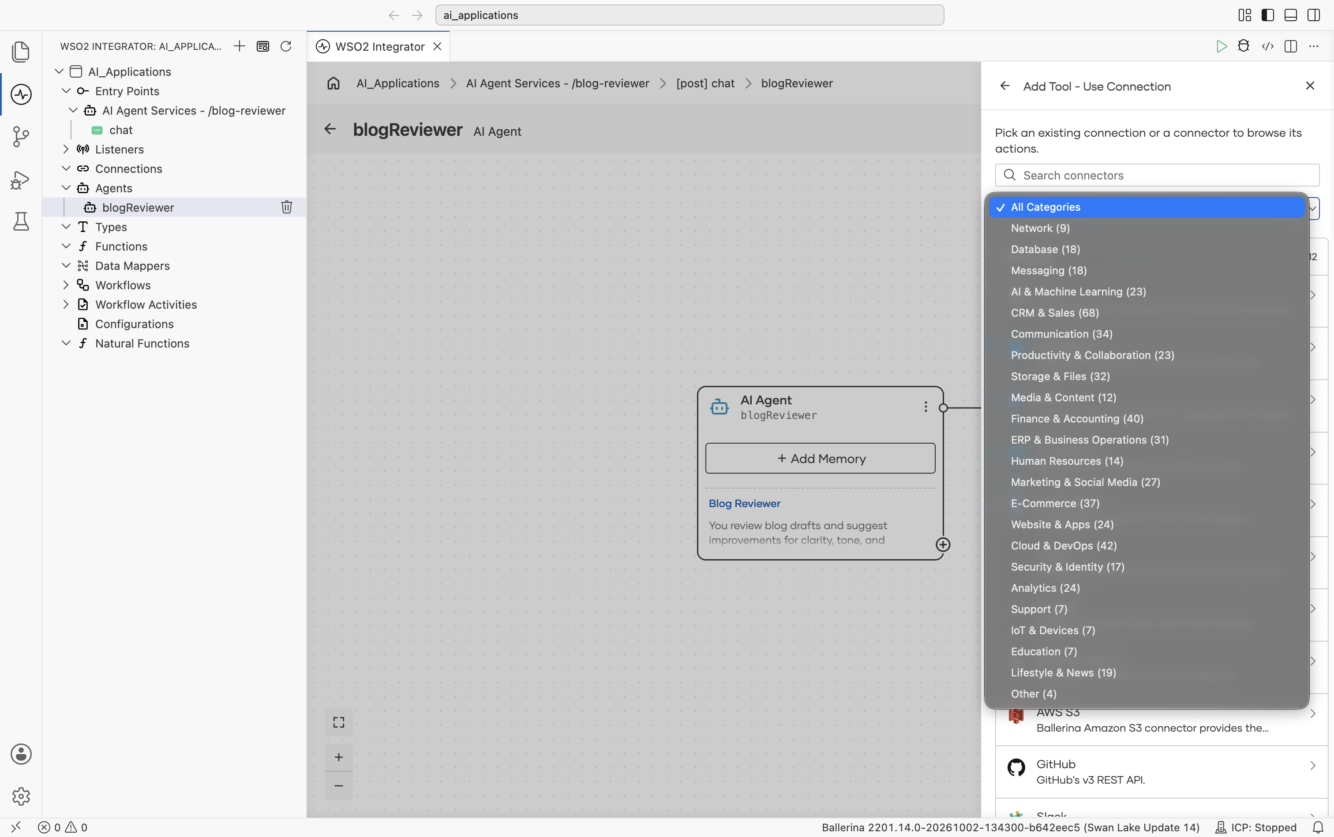Screen dimensions: 1334x837
Task: Open Source Control view icon
Action: tap(21, 136)
